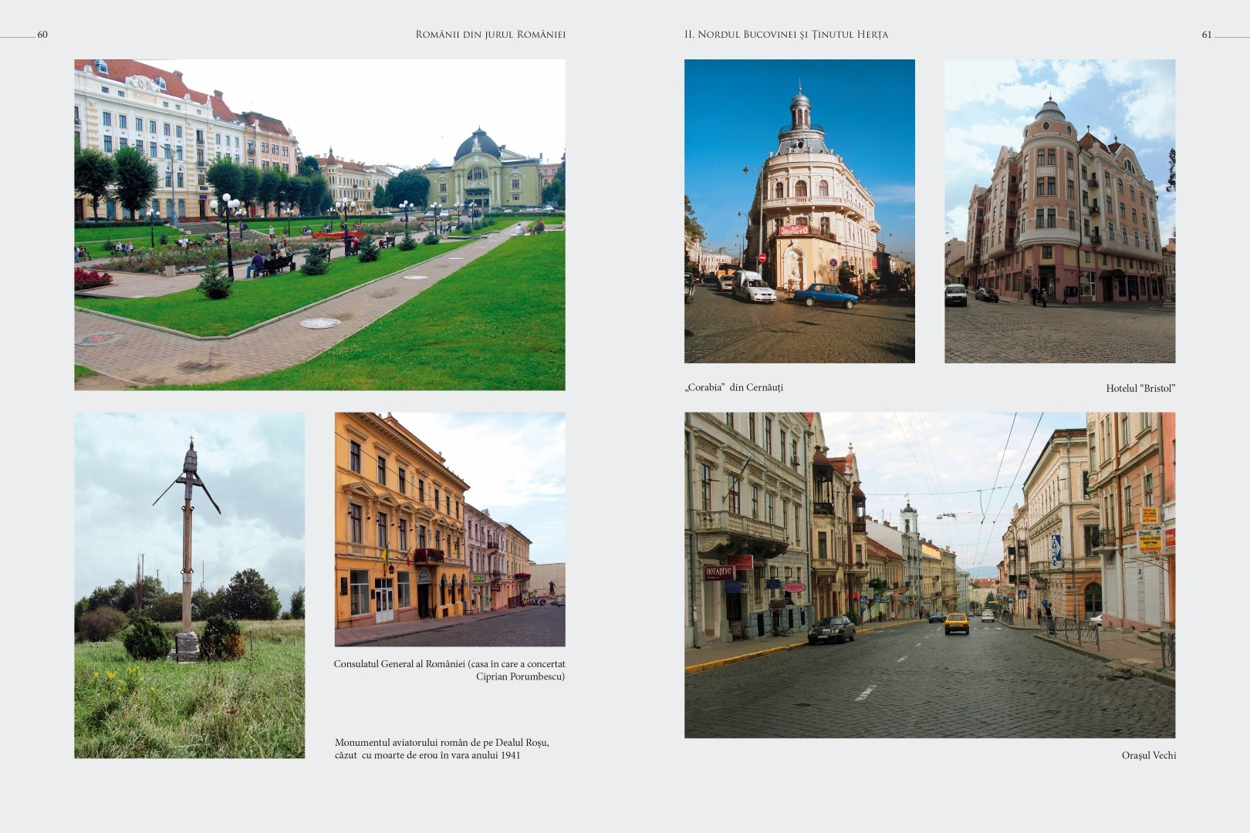Open the Romanian Consulate General building photo

click(x=449, y=529)
